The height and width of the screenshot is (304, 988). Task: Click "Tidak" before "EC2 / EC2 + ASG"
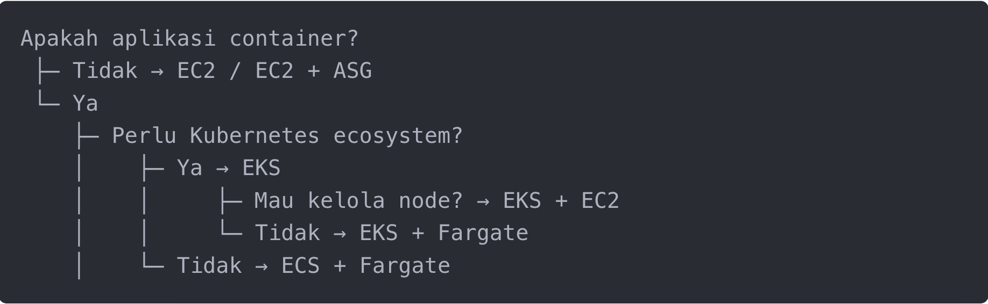pyautogui.click(x=105, y=71)
